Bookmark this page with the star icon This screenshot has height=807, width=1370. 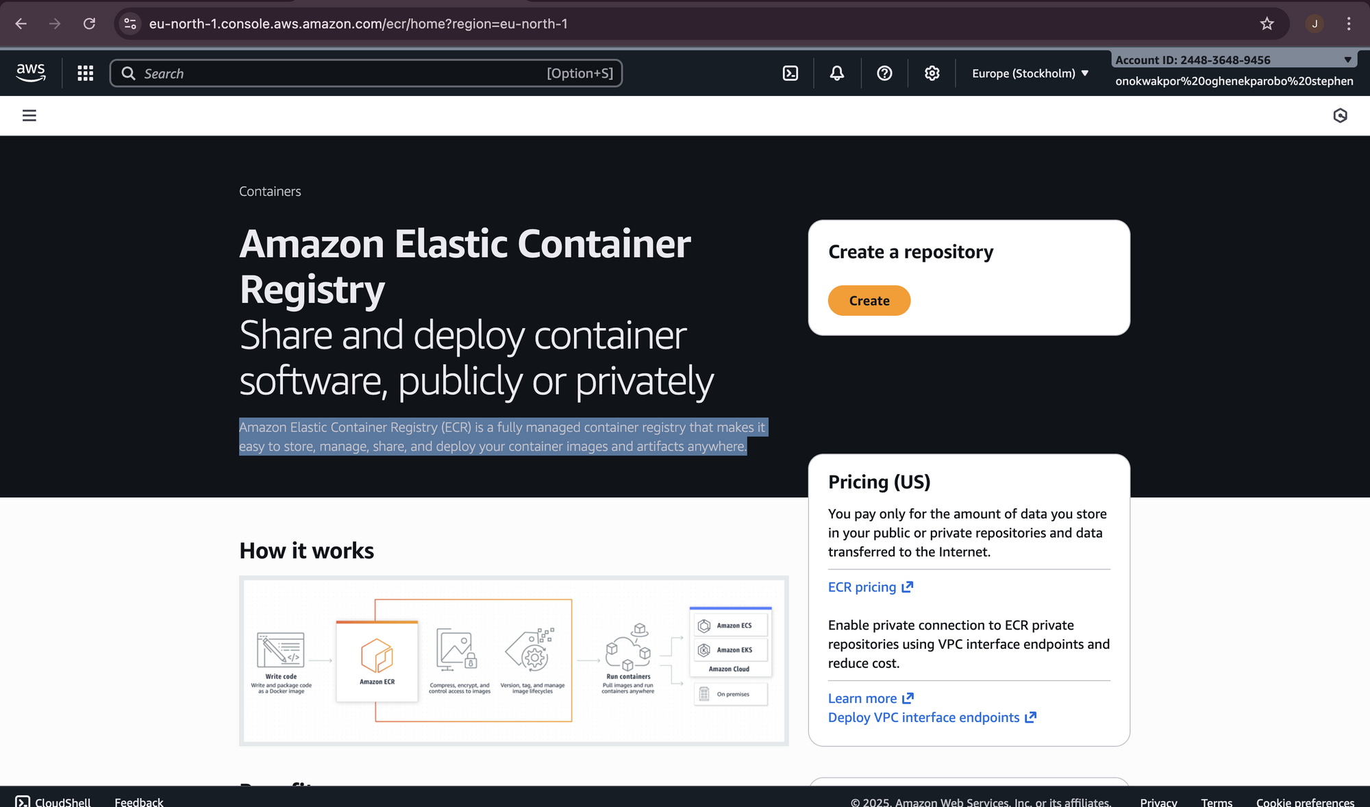(1267, 24)
